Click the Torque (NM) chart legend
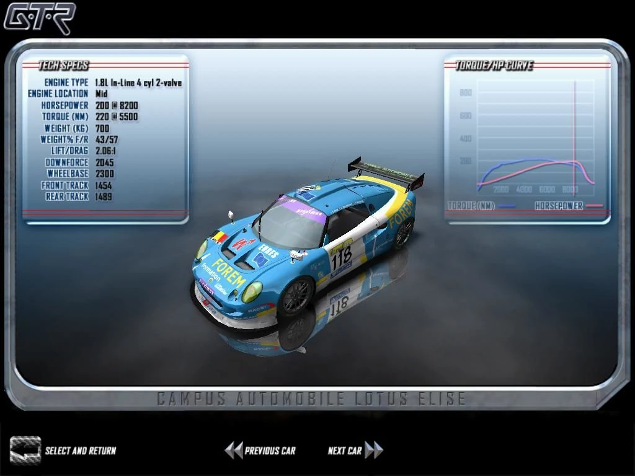Viewport: 635px width, 476px height. coord(481,206)
